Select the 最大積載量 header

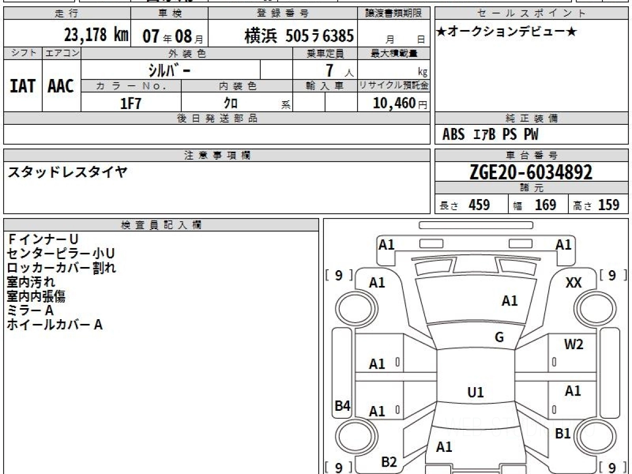pyautogui.click(x=394, y=53)
